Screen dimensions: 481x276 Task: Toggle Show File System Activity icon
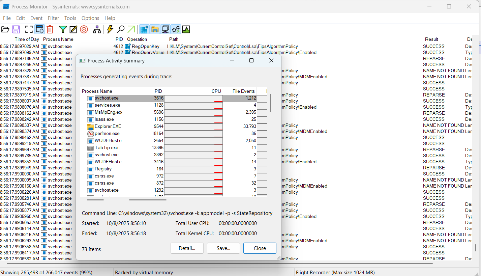(x=155, y=29)
